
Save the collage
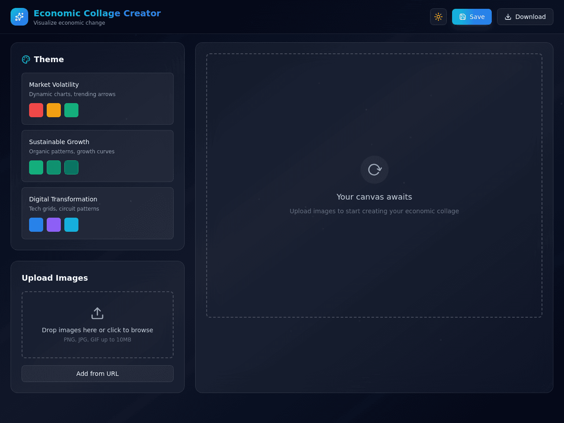pos(472,17)
